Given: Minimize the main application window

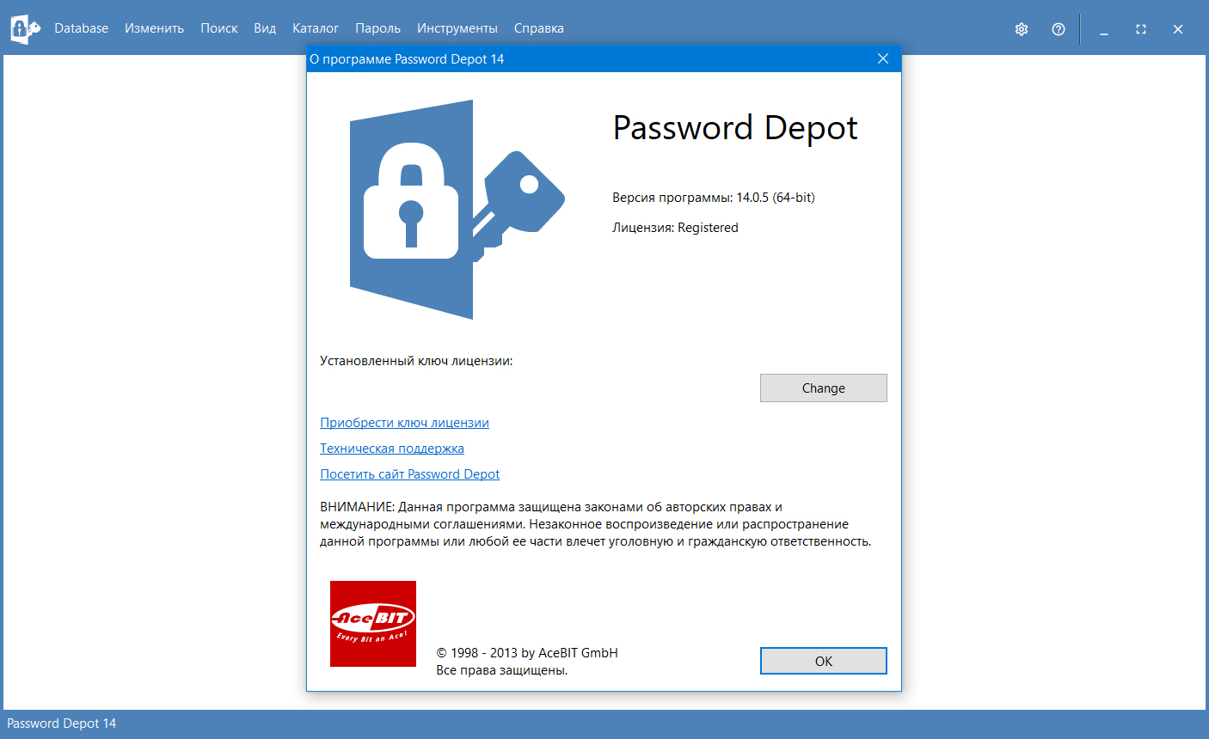Looking at the screenshot, I should coord(1104,29).
